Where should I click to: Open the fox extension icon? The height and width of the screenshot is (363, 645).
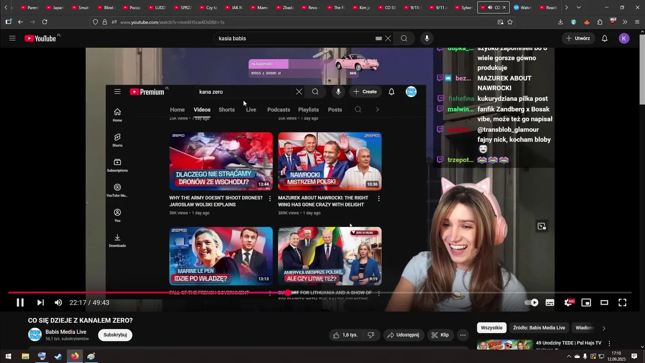pos(587,22)
